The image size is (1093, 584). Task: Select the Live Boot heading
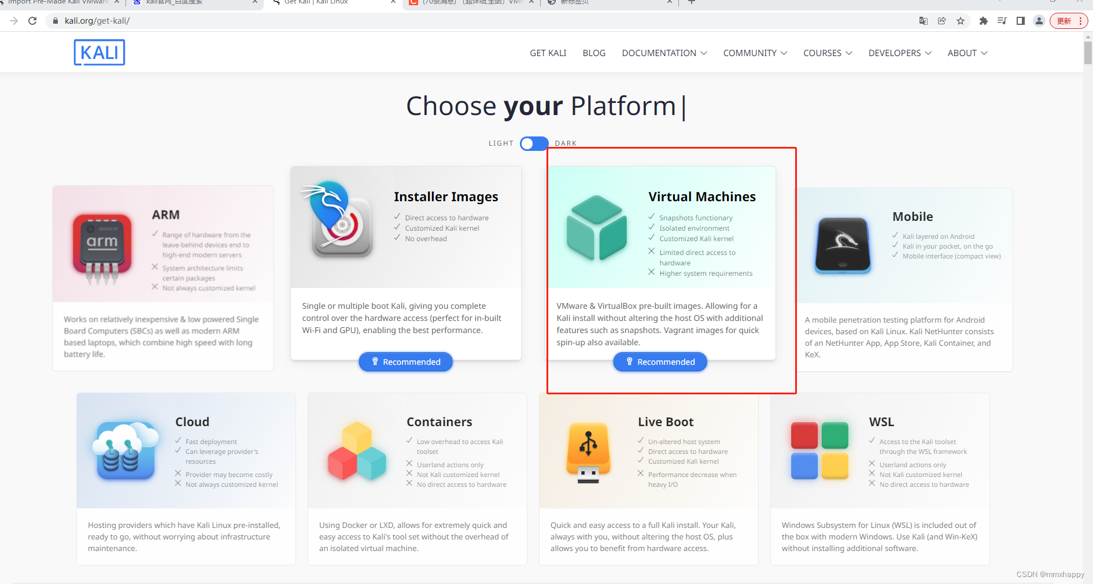click(x=666, y=422)
